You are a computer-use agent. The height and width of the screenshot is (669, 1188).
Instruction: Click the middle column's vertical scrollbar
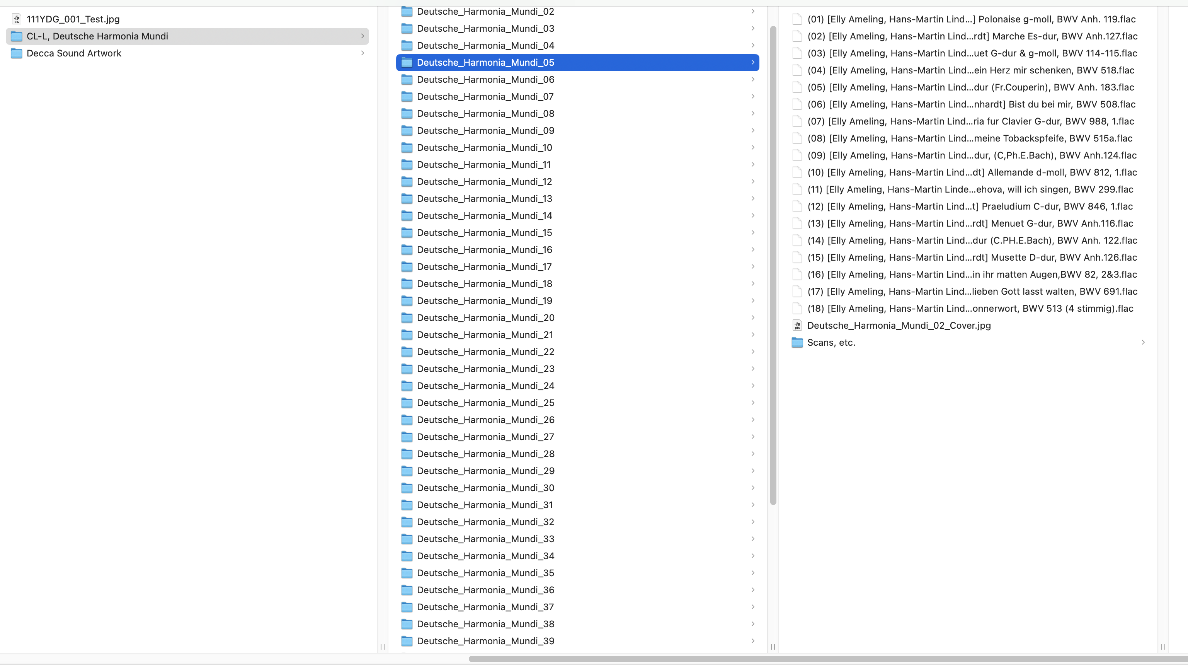773,265
